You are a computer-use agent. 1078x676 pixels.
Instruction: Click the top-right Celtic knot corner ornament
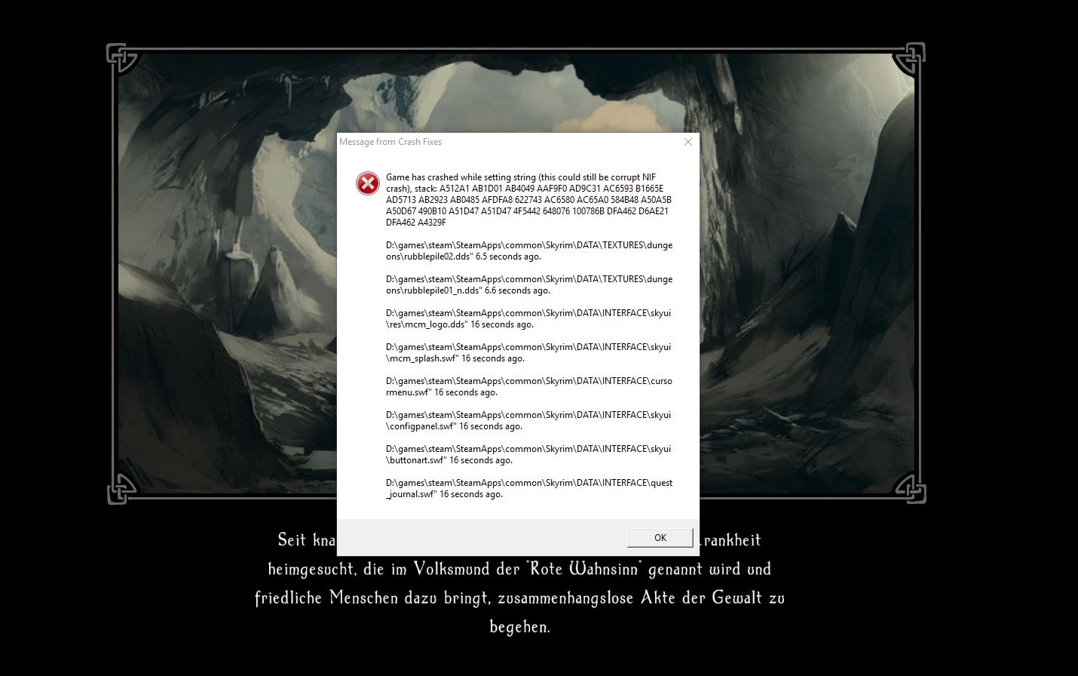[x=908, y=58]
